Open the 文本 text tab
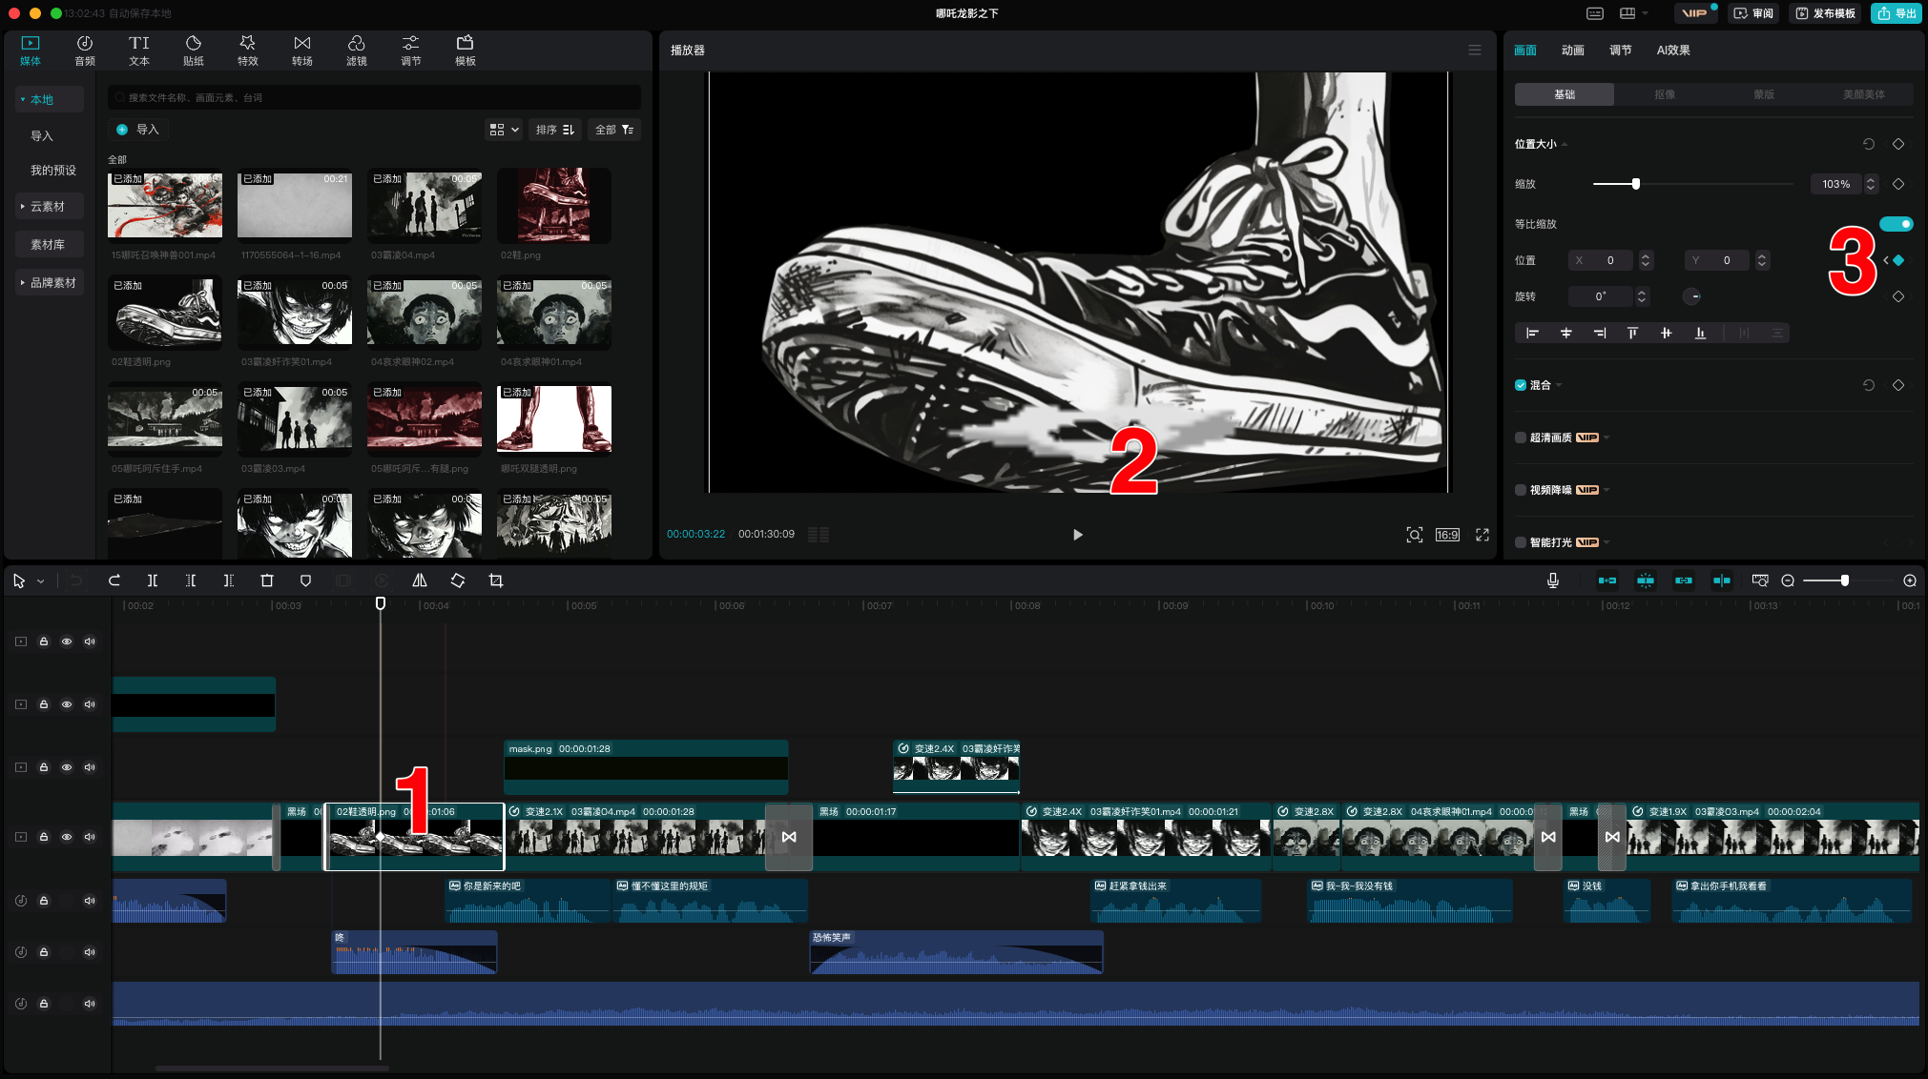The height and width of the screenshot is (1079, 1928). [139, 51]
